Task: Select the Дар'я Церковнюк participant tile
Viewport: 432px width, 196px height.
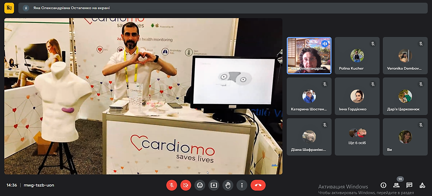Action: tap(405, 96)
